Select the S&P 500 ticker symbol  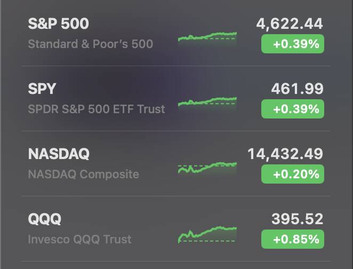tap(58, 23)
